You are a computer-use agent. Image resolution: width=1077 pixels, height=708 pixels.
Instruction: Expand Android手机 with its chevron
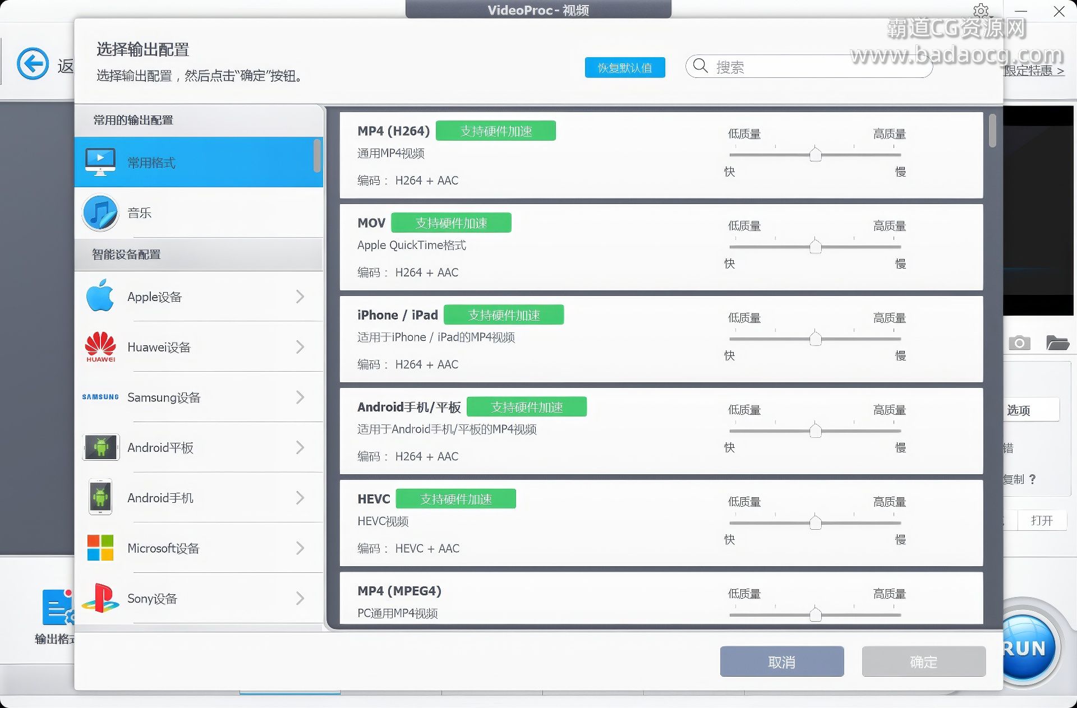(300, 498)
